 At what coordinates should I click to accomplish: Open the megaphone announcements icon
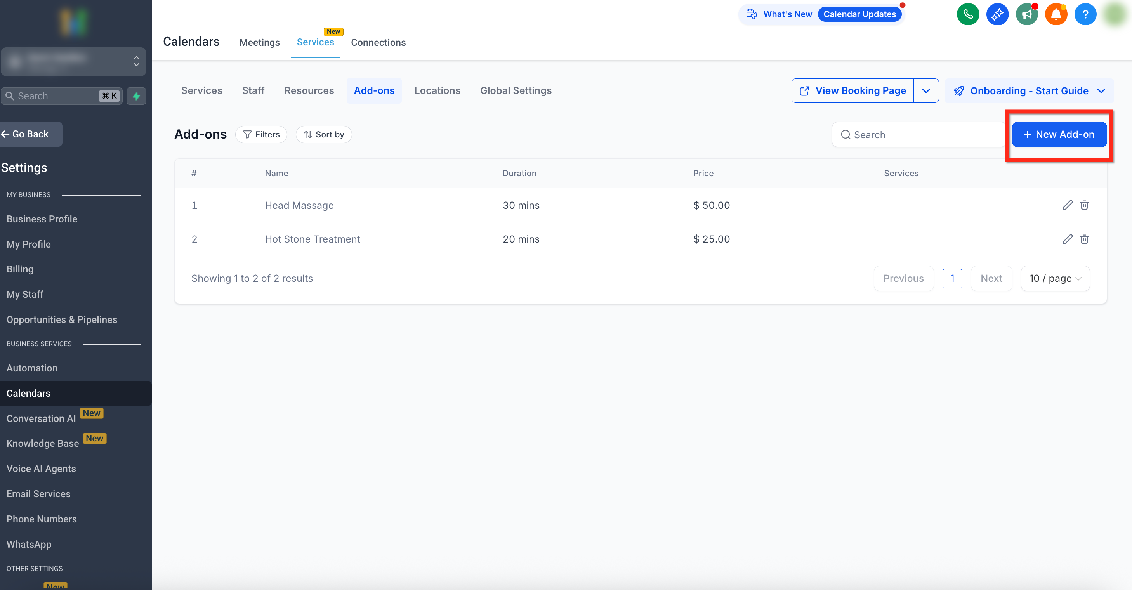tap(1026, 14)
